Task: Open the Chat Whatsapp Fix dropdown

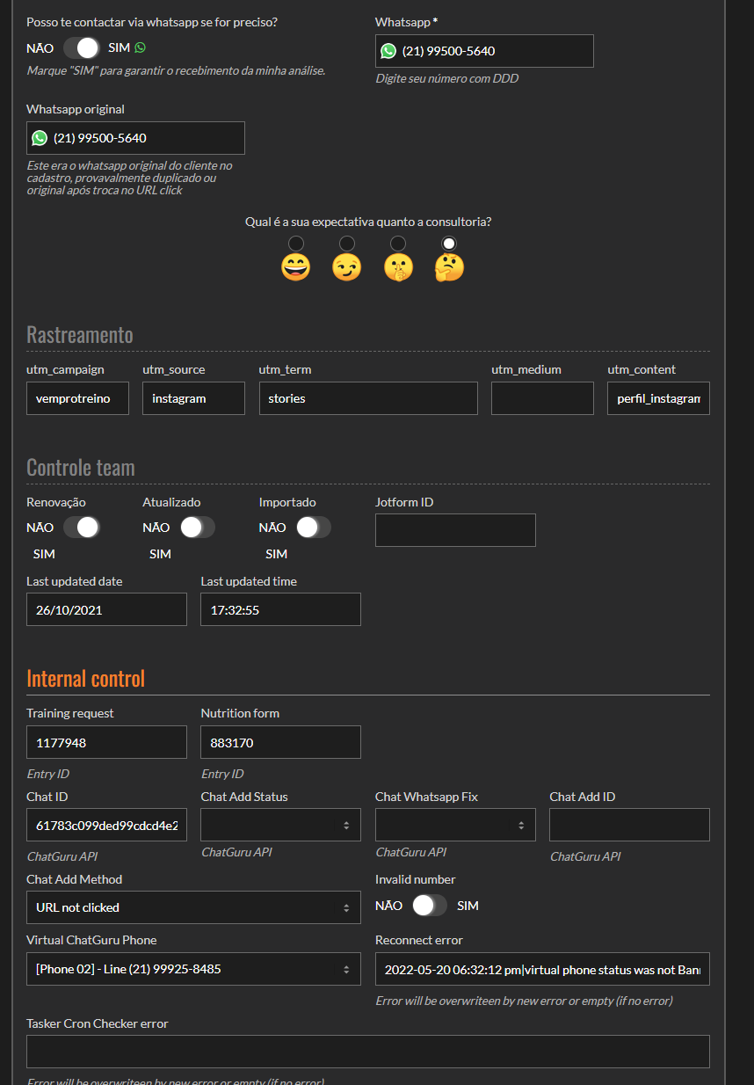Action: coord(455,825)
